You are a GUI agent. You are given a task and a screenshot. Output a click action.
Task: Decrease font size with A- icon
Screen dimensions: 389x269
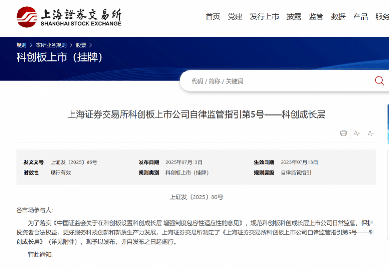(x=371, y=133)
